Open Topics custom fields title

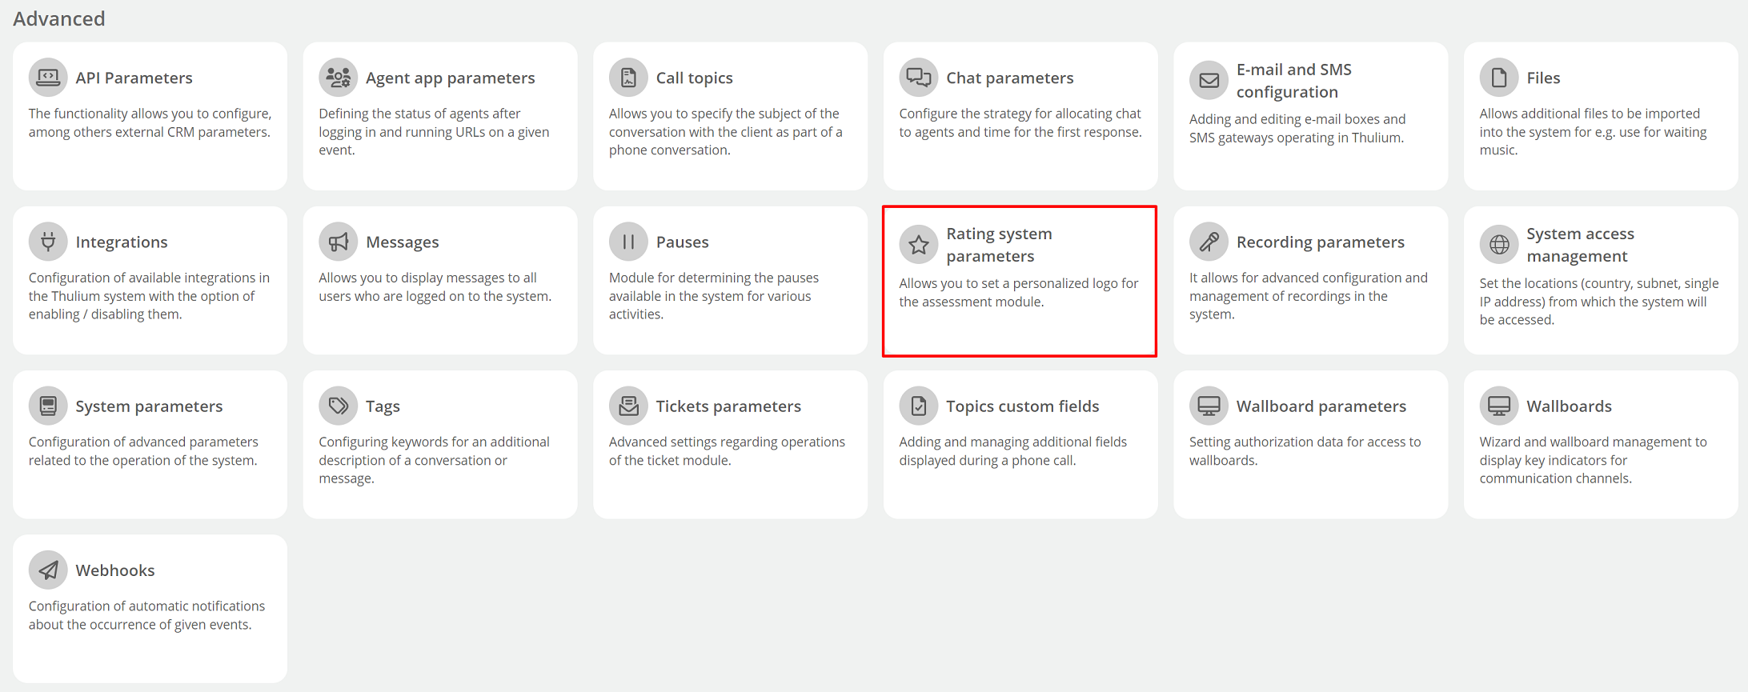(x=1022, y=406)
